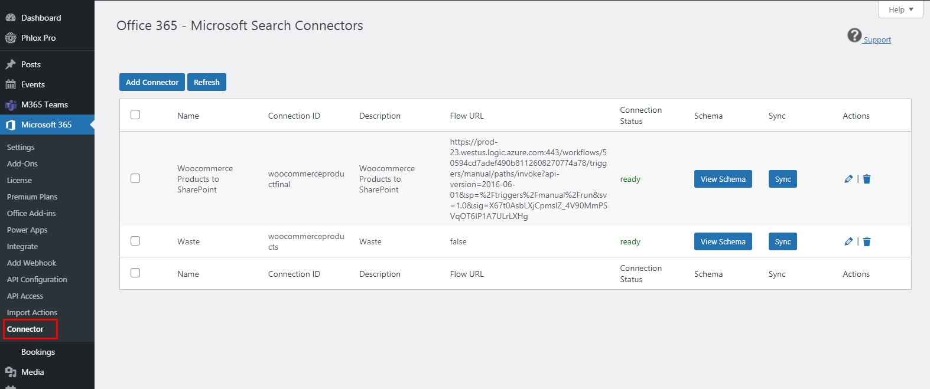Viewport: 930px width, 389px height.
Task: Open Settings submenu item
Action: (21, 148)
